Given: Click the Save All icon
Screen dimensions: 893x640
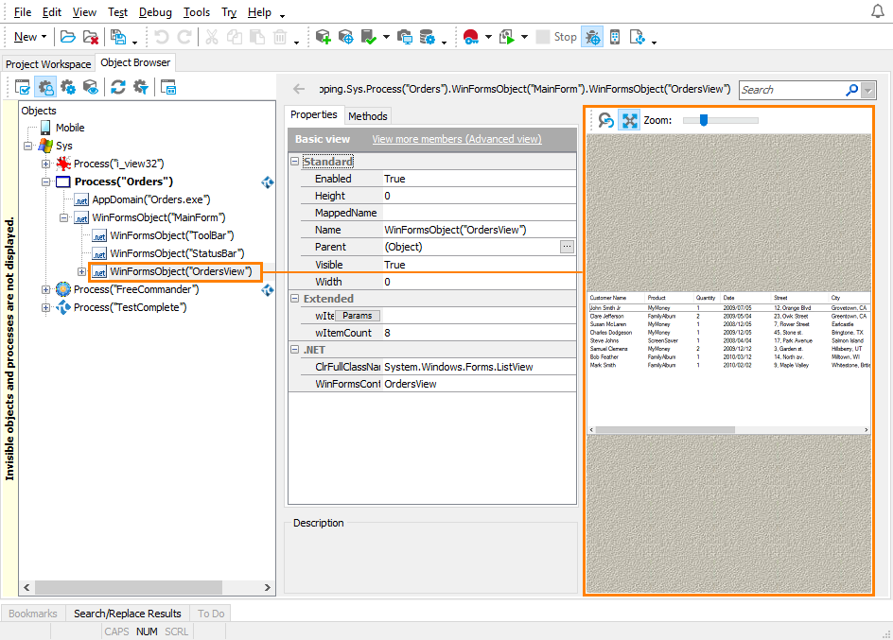Looking at the screenshot, I should point(118,37).
